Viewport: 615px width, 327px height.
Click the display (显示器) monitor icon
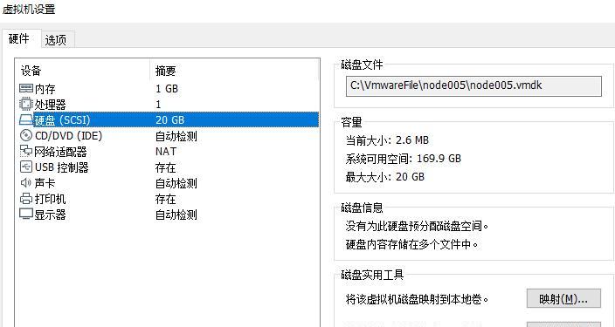click(x=26, y=215)
